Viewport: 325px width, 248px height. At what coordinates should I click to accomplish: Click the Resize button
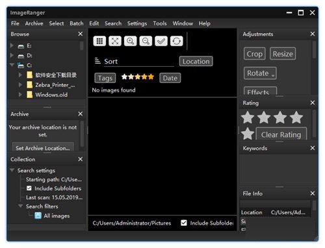[283, 53]
